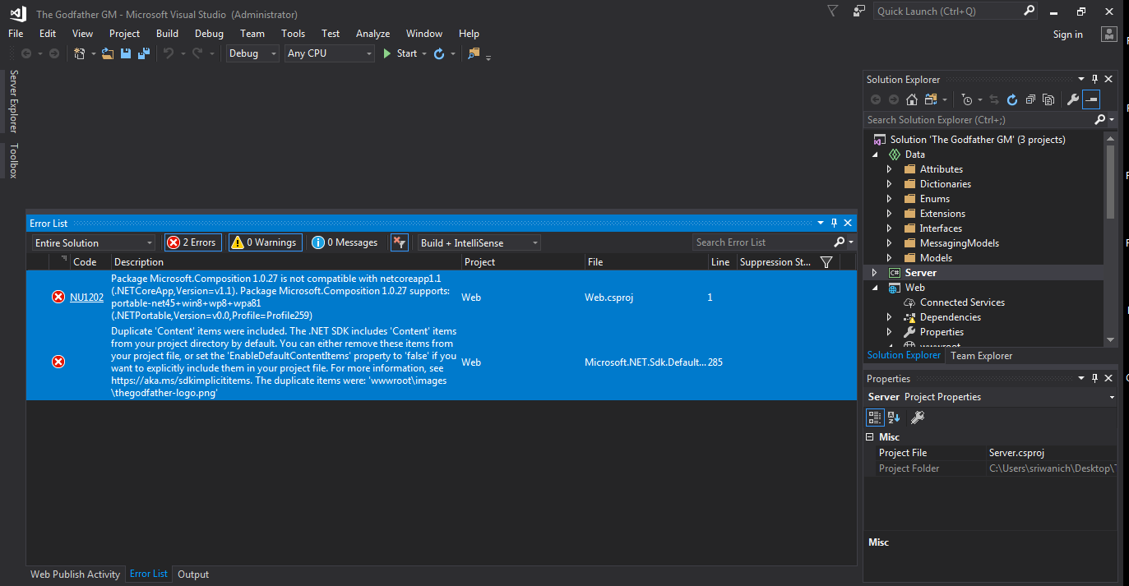Expand the Server project node
The width and height of the screenshot is (1129, 586).
point(875,273)
